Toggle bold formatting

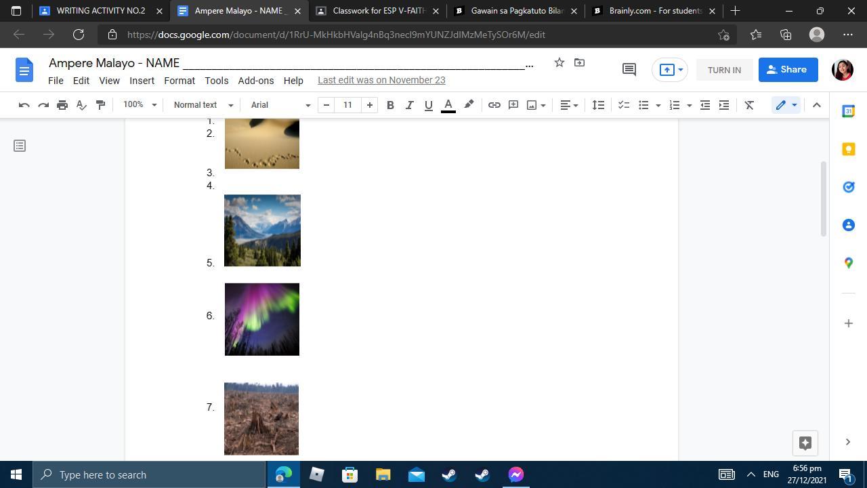tap(390, 105)
